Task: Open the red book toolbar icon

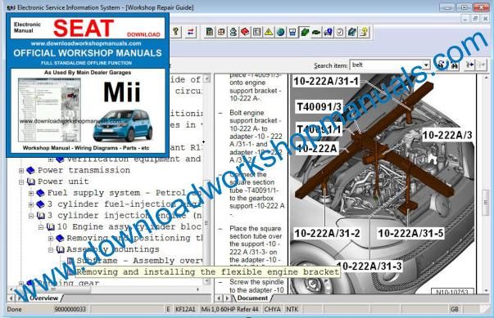Action: pos(245,32)
